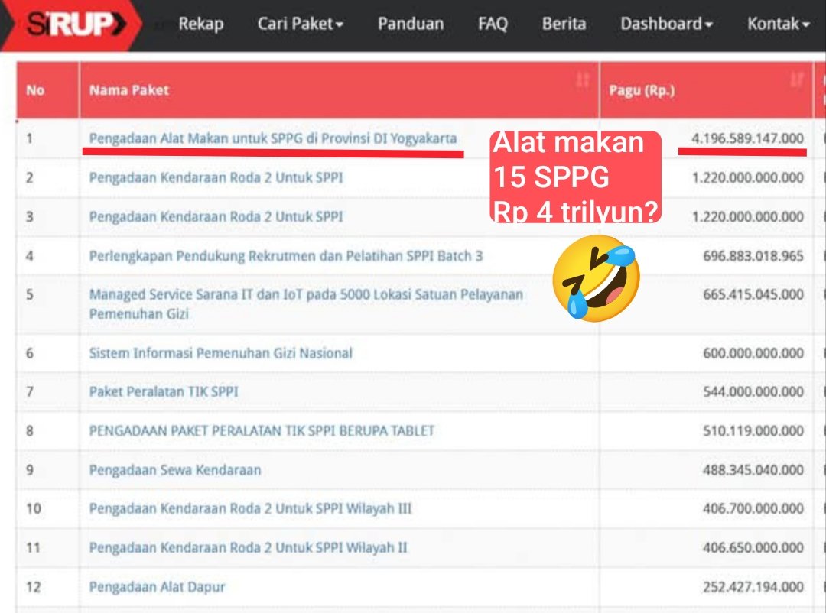Expand the Dashboard dropdown menu
Viewport: 826px width, 613px height.
(666, 24)
